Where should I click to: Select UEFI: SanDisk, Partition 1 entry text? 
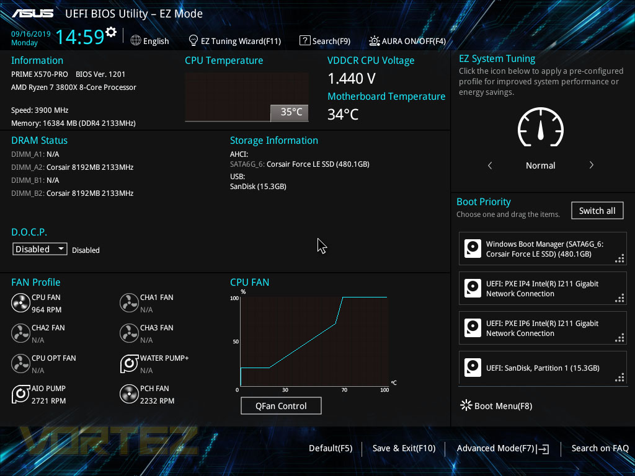pos(543,368)
